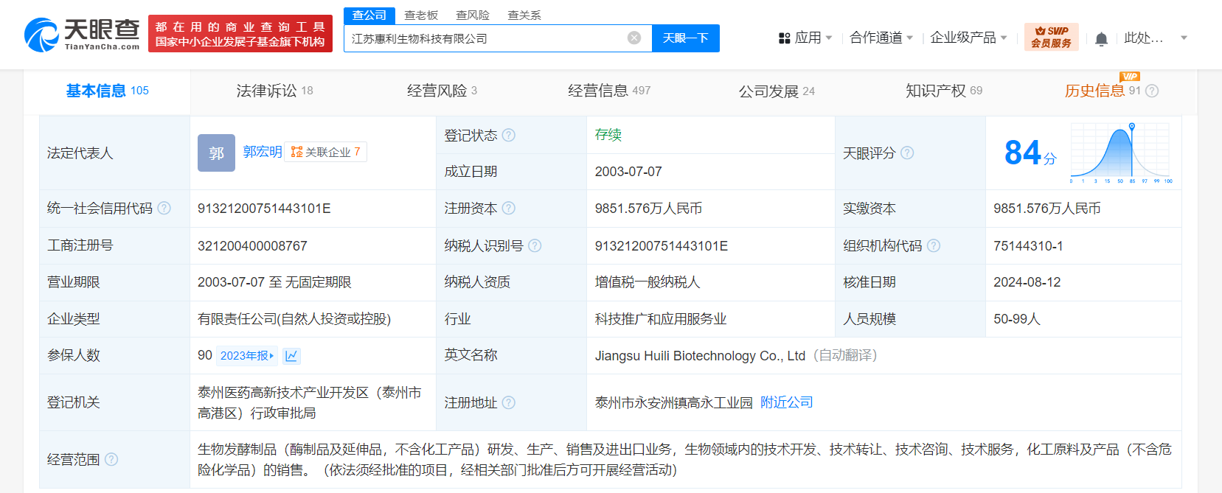Image resolution: width=1222 pixels, height=493 pixels.
Task: Click help icon beside 经营范围
Action: [x=111, y=459]
